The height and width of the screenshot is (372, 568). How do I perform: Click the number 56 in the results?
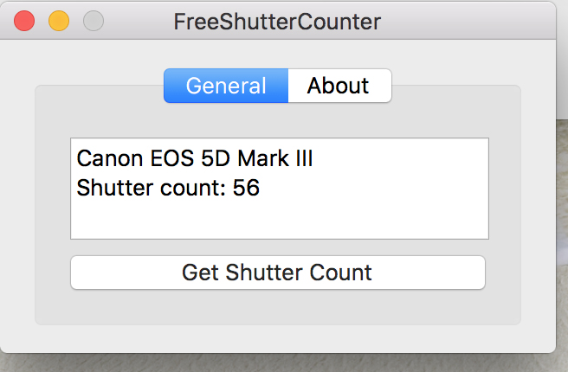(246, 188)
